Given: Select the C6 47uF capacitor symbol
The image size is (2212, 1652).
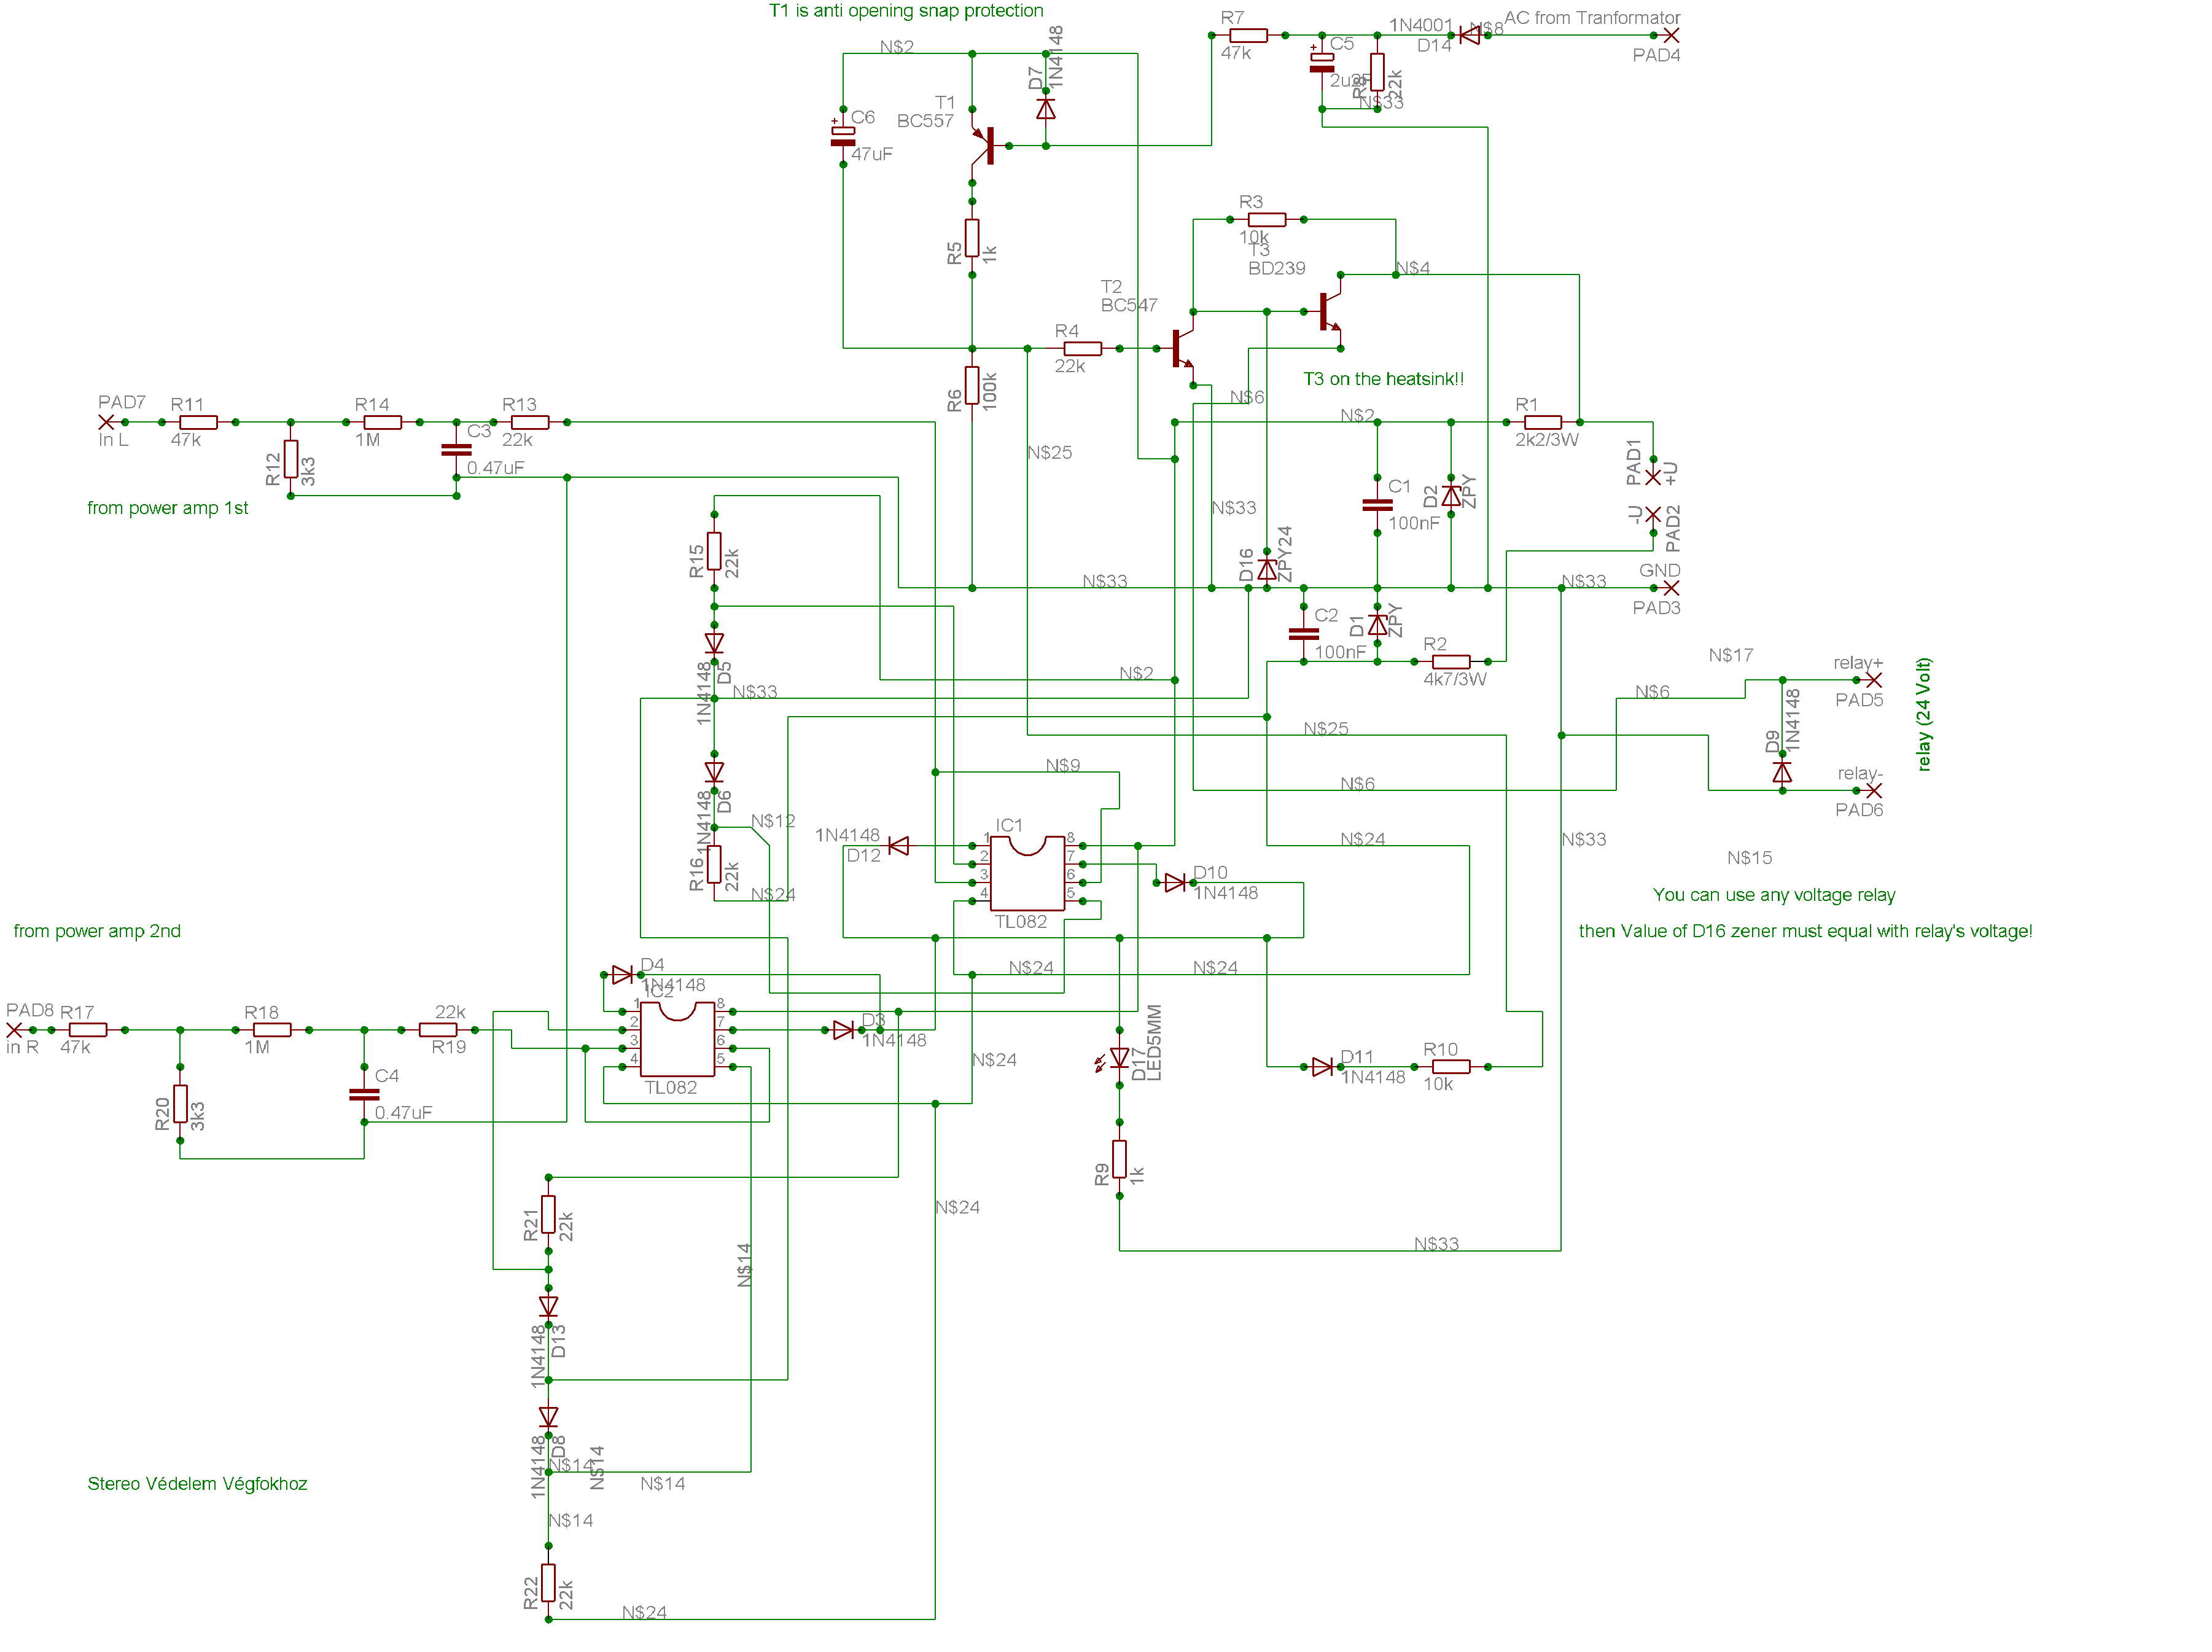Looking at the screenshot, I should [843, 136].
